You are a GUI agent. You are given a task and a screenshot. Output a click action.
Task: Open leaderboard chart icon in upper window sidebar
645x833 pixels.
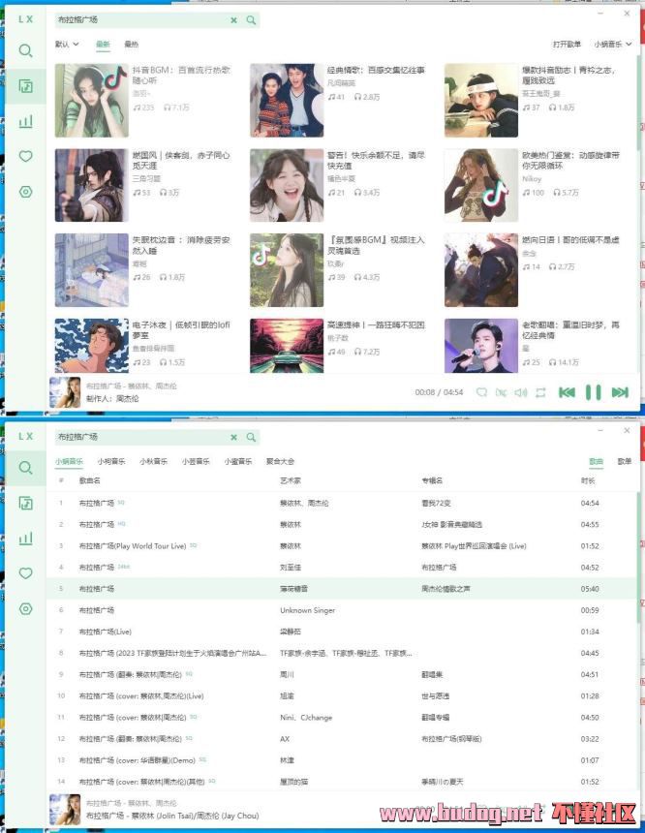click(26, 121)
